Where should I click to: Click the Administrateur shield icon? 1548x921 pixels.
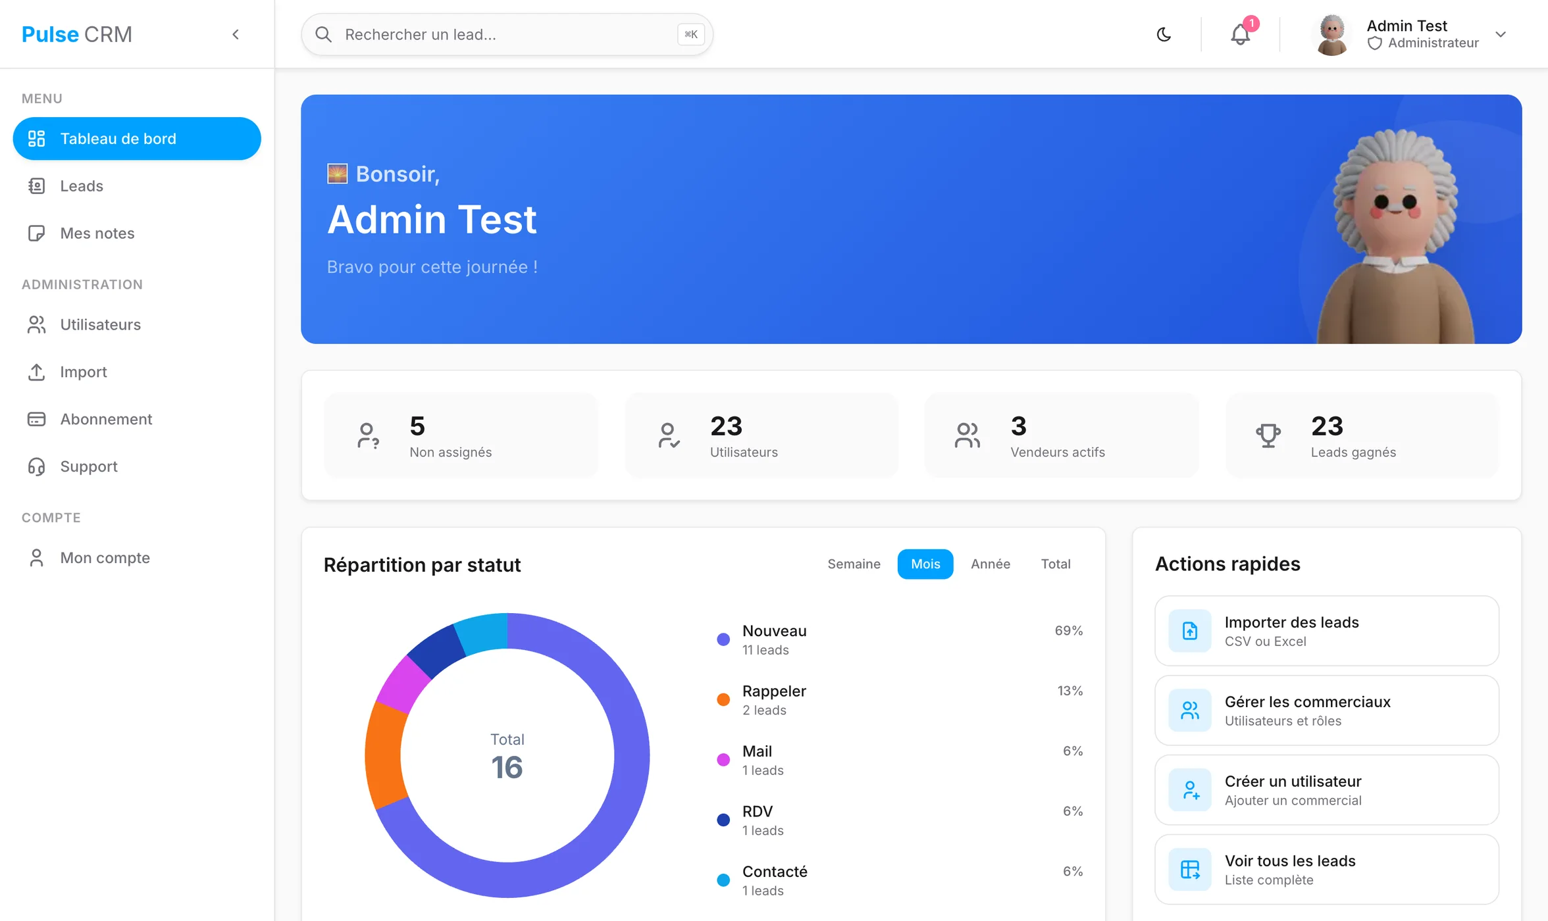click(x=1375, y=43)
